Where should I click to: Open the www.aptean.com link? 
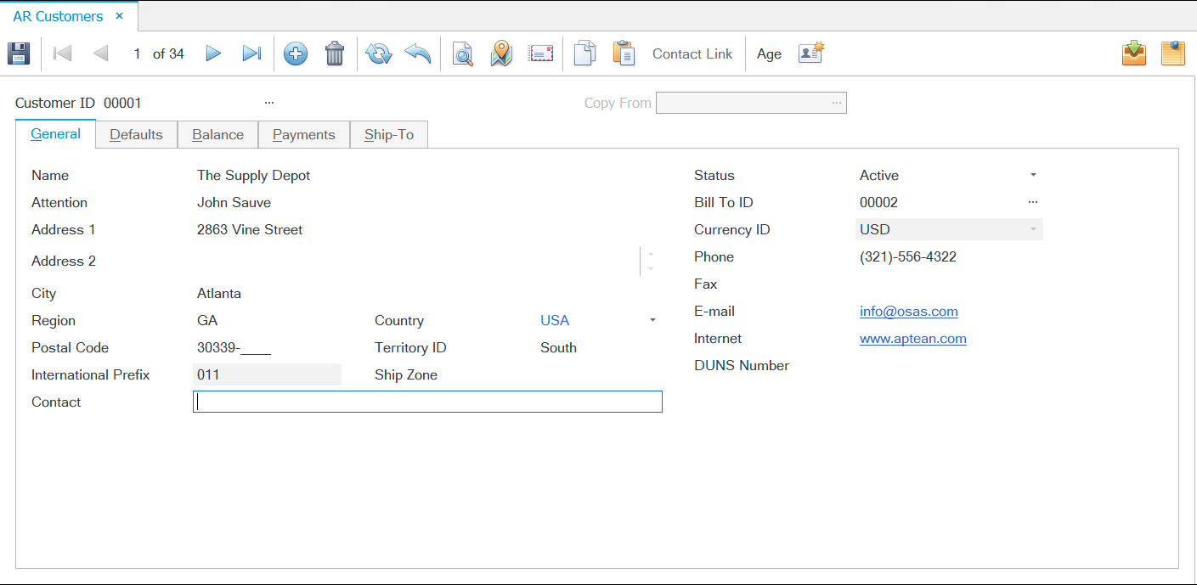tap(912, 338)
